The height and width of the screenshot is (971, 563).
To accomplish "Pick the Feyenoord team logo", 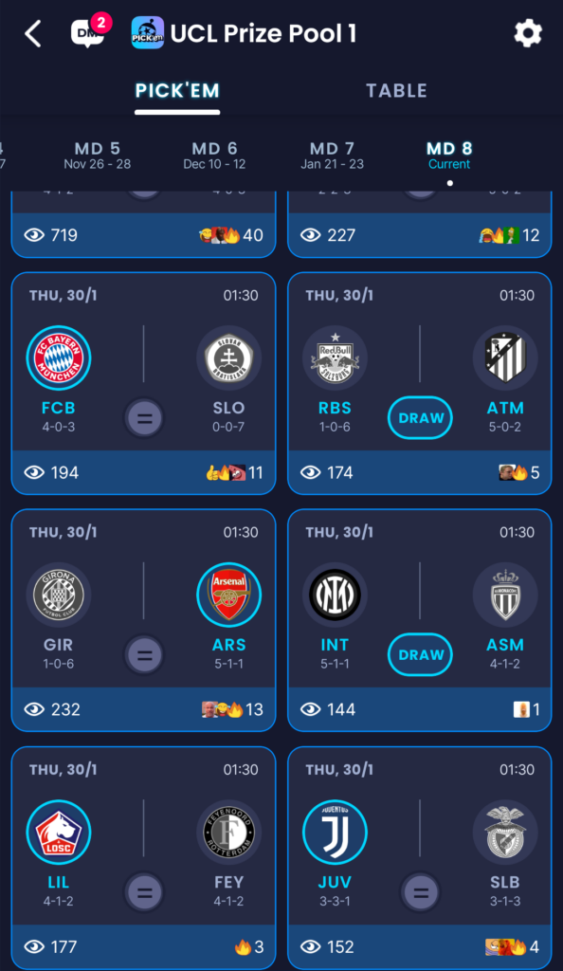I will (x=229, y=833).
